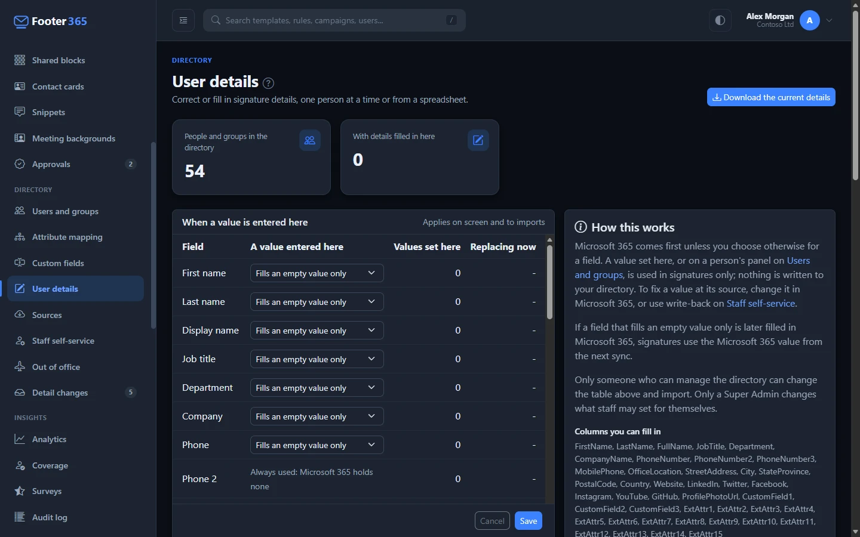
Task: Click the search templates input field
Action: click(334, 20)
